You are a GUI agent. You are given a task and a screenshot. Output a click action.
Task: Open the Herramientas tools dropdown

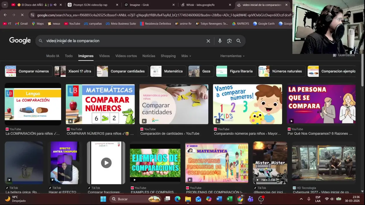coord(232,56)
